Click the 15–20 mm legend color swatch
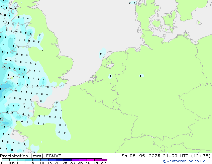 tap(52, 160)
